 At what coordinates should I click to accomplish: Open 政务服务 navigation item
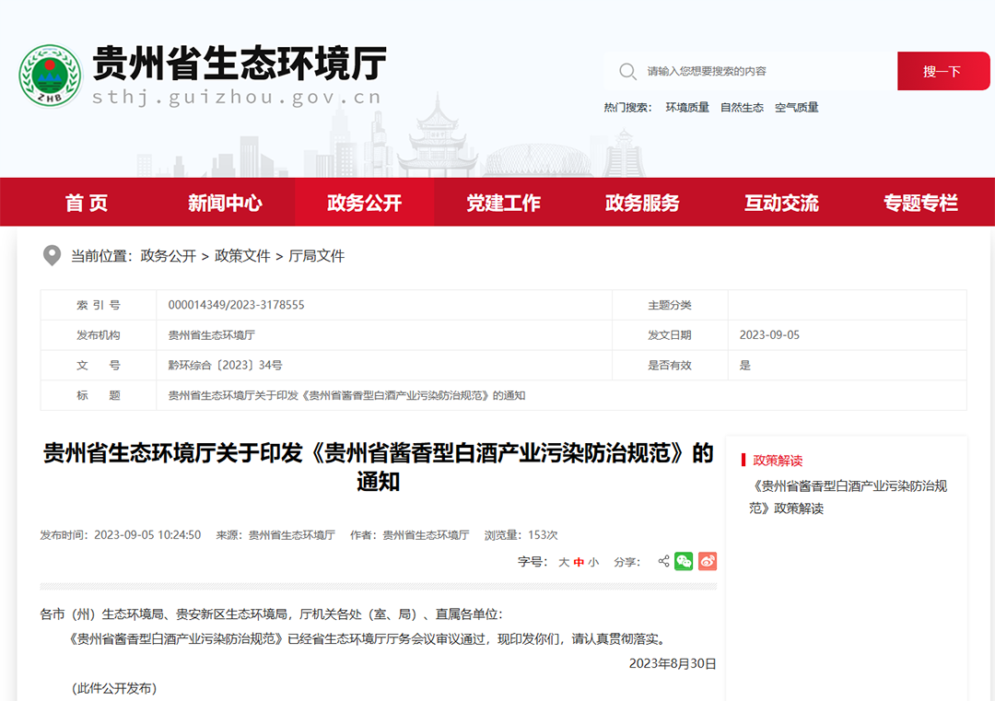[642, 203]
